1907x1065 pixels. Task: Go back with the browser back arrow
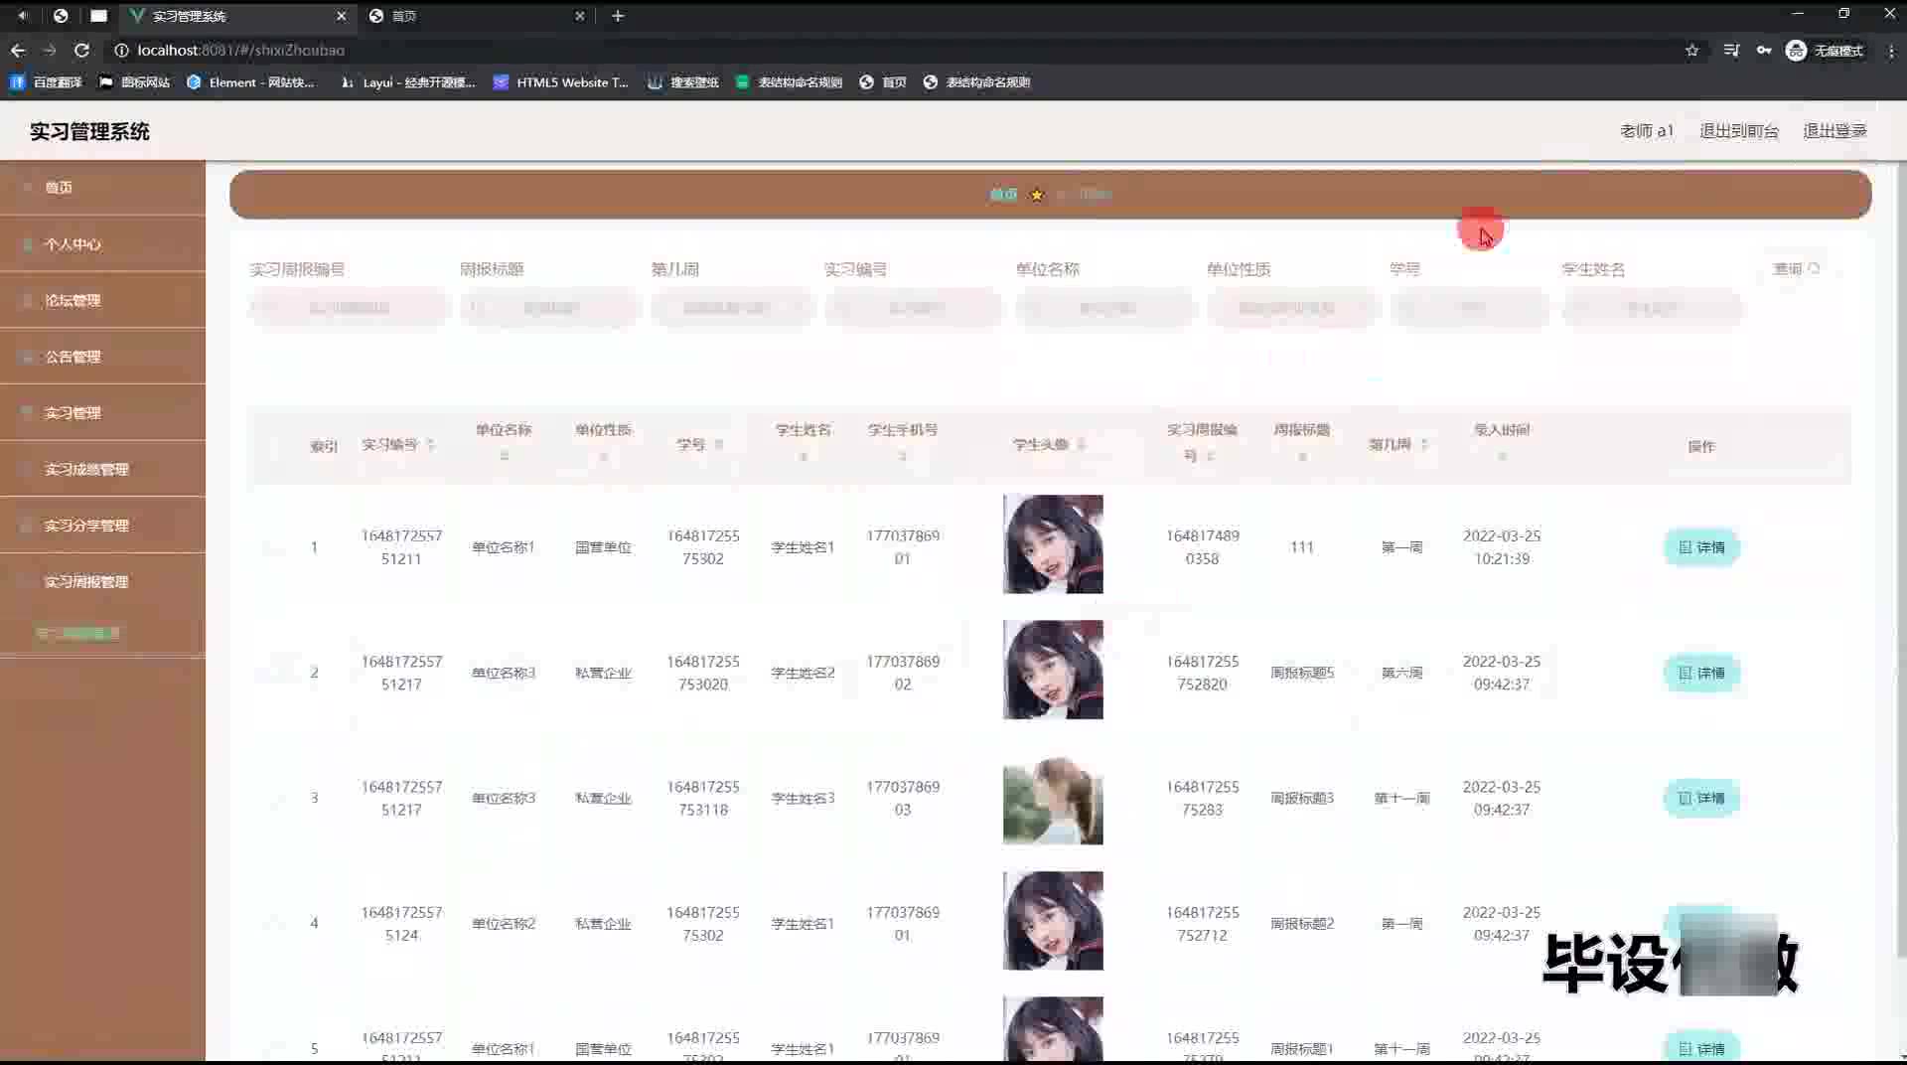click(x=18, y=50)
